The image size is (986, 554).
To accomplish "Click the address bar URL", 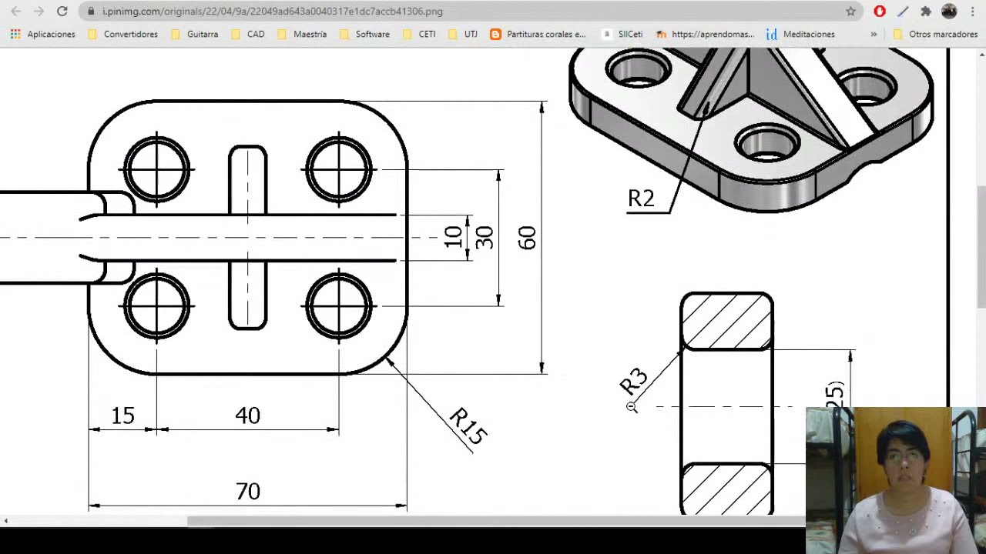I will (273, 12).
